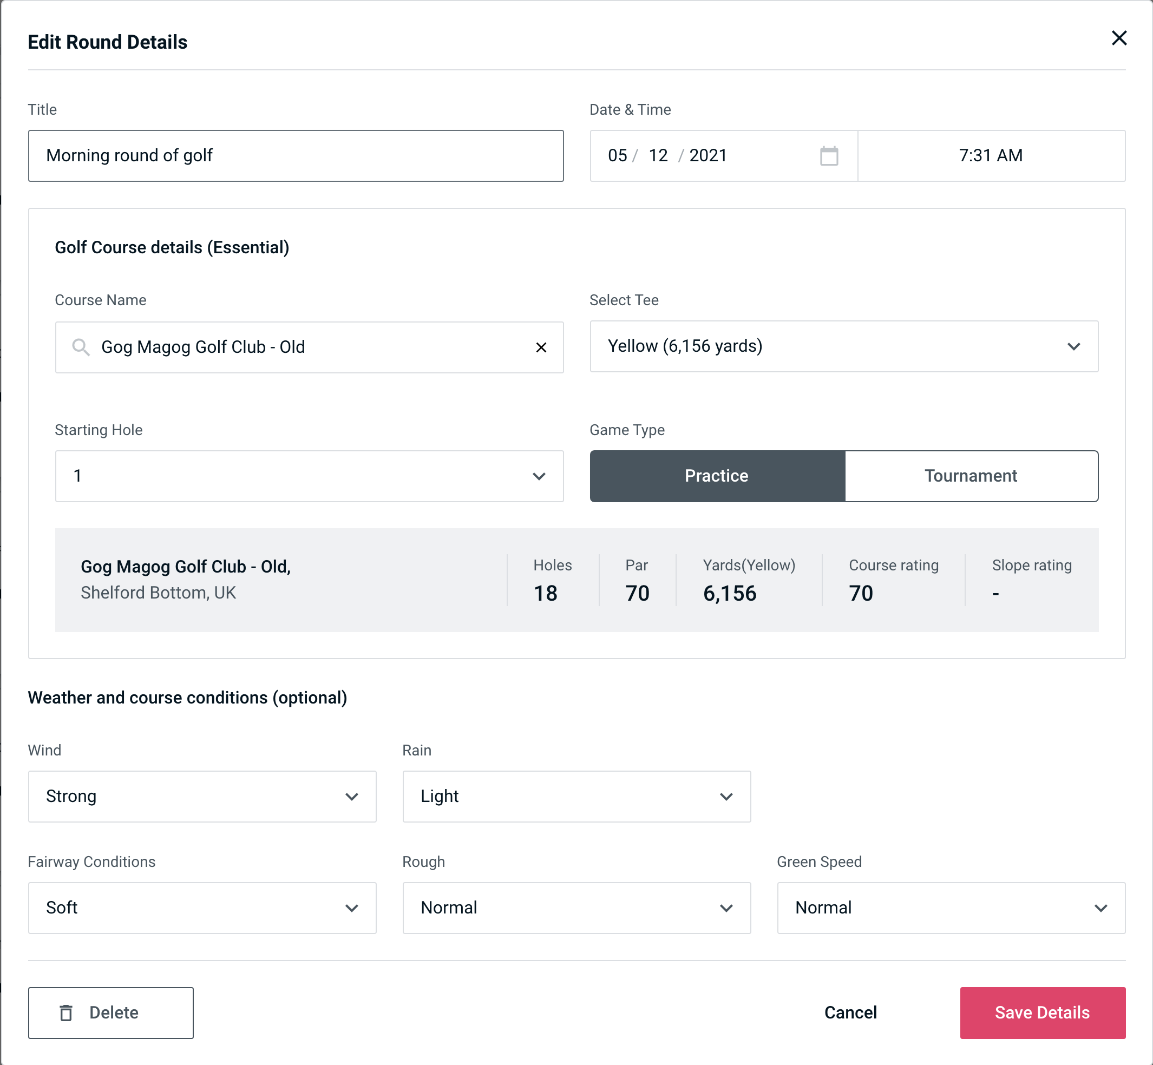Select the Rough dropdown option Normal
Screen dimensions: 1153x1065
pyautogui.click(x=576, y=906)
